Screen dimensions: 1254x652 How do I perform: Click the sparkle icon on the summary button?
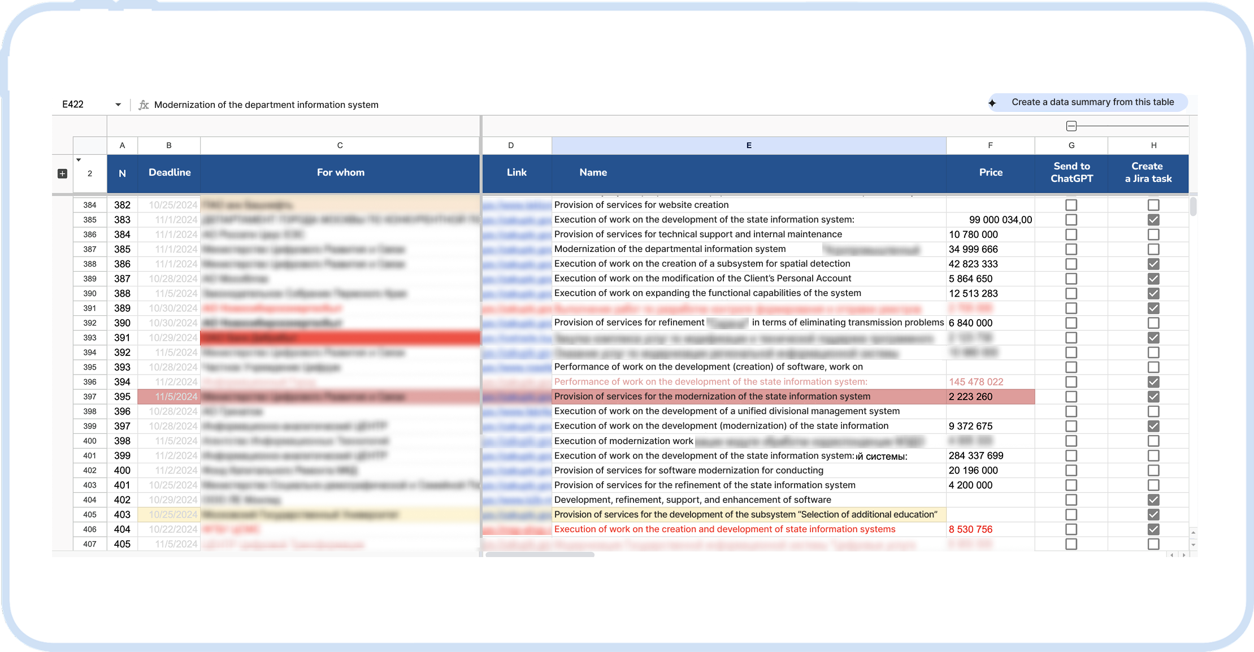click(992, 102)
